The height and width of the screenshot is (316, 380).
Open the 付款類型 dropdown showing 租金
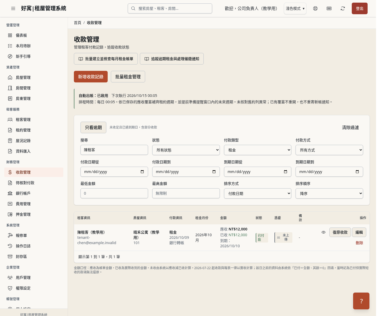[x=258, y=150]
